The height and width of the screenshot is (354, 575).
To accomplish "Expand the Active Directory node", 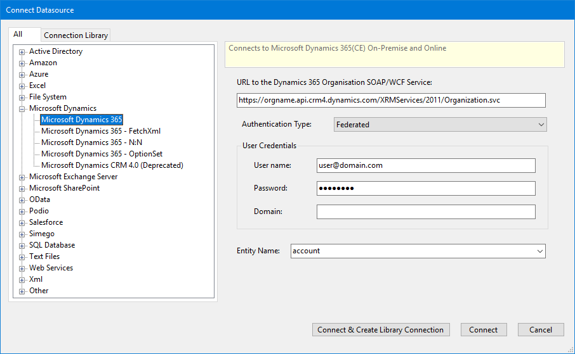I will (22, 52).
